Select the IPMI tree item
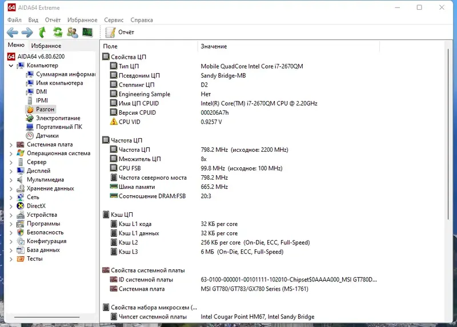Viewport: 457px width, 327px height. (x=42, y=100)
